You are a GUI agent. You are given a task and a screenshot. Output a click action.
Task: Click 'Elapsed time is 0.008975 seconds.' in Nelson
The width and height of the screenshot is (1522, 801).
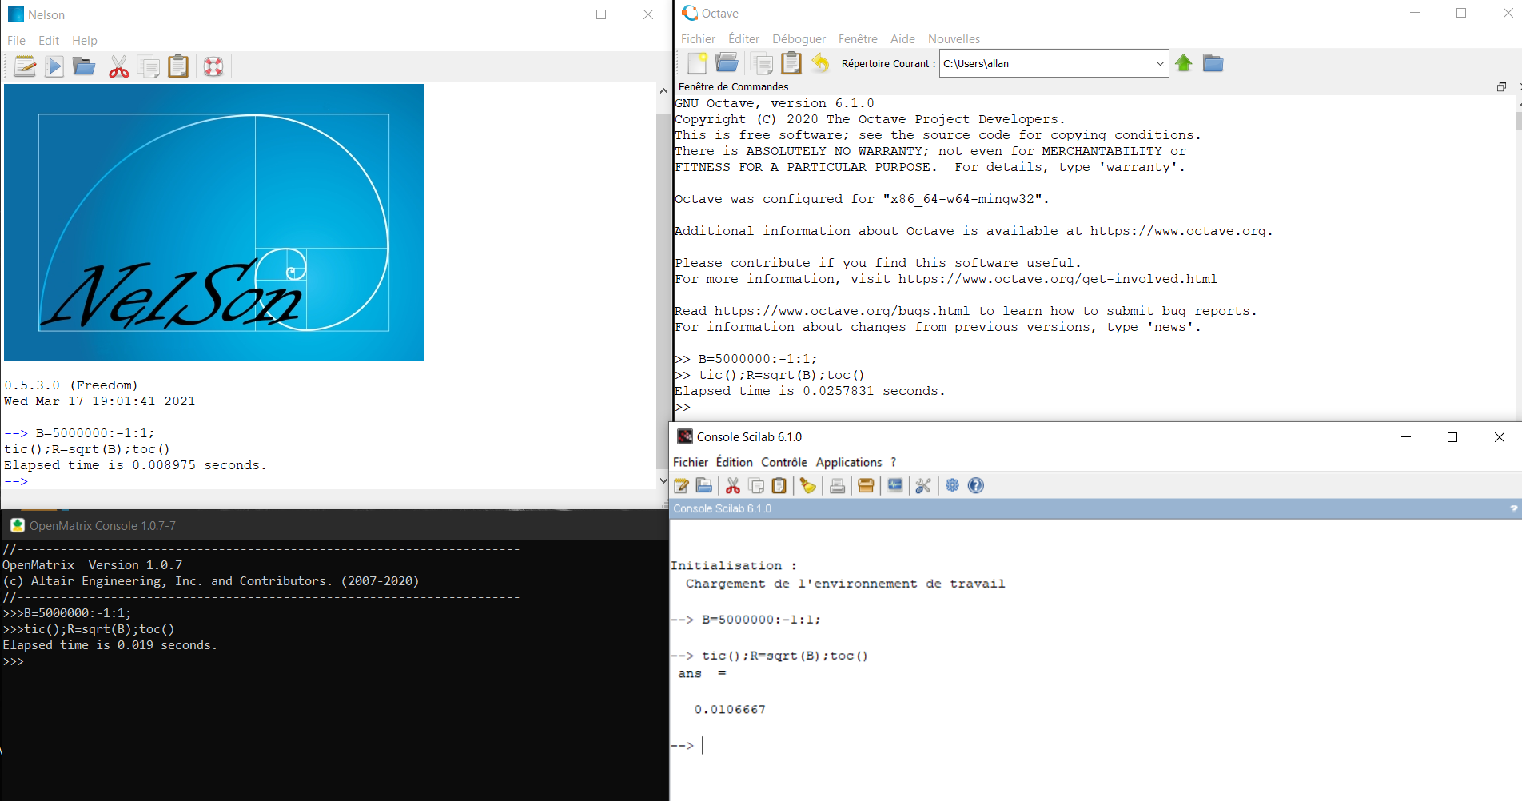coord(135,465)
